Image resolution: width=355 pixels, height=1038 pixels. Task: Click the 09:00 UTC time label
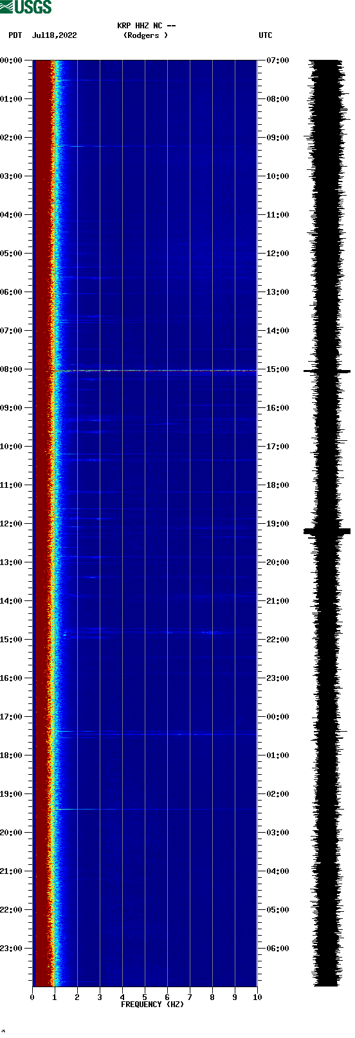point(278,138)
